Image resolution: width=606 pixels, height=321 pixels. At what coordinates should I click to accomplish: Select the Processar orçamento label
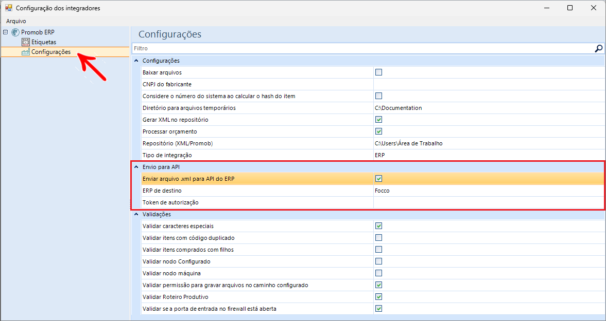click(170, 131)
